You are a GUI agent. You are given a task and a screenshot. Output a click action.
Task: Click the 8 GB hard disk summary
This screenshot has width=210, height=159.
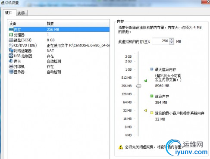pos(50,40)
